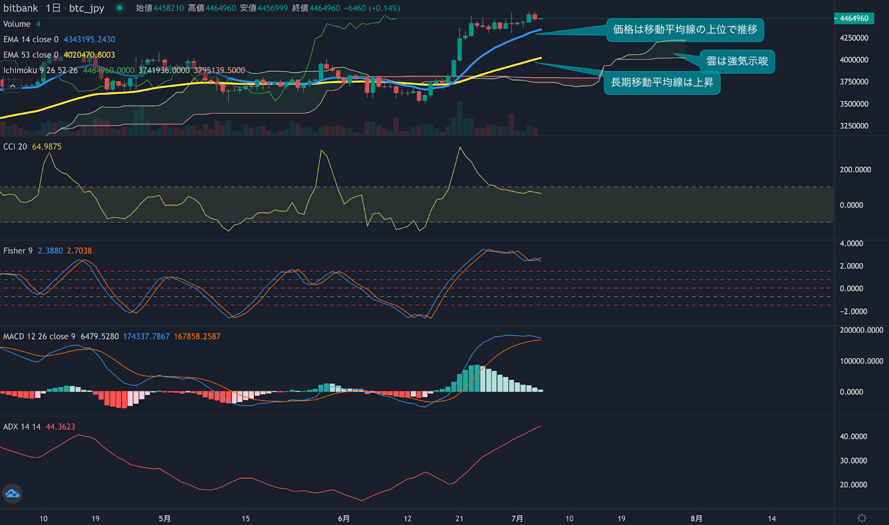Select the Volume indicator legend
This screenshot has width=889, height=525.
17,24
